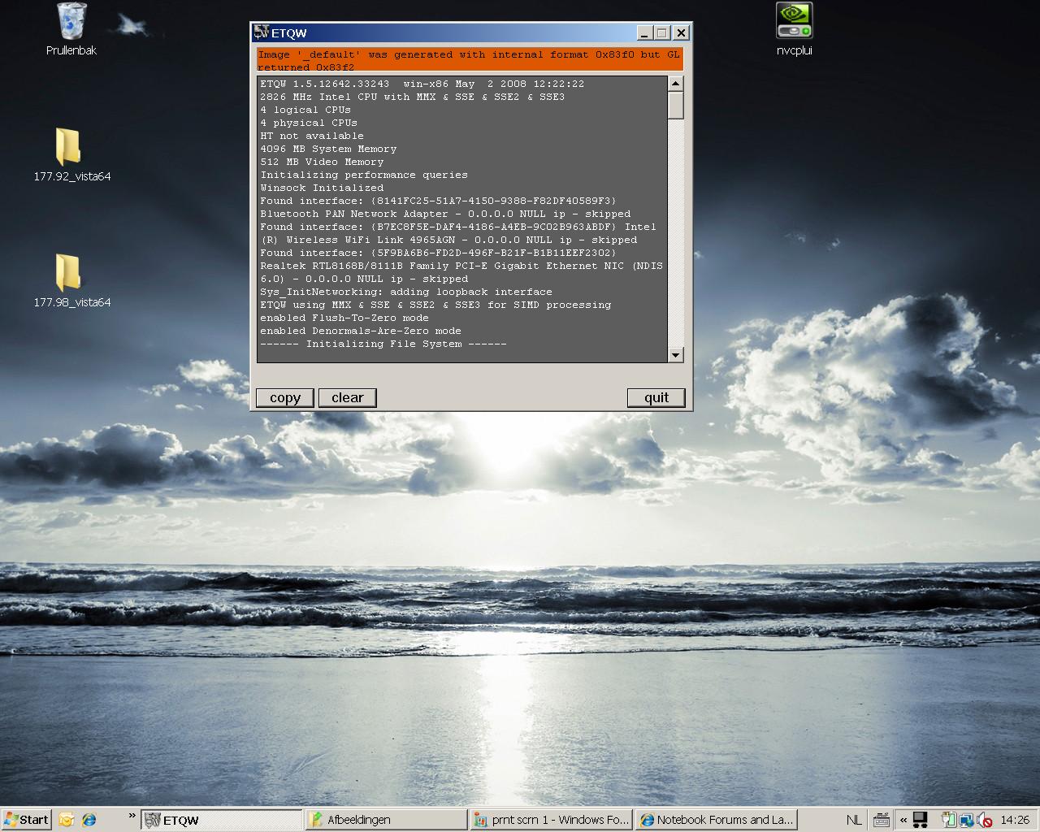Viewport: 1040px width, 832px height.
Task: Click the console scrollbar thumb
Action: pos(676,105)
